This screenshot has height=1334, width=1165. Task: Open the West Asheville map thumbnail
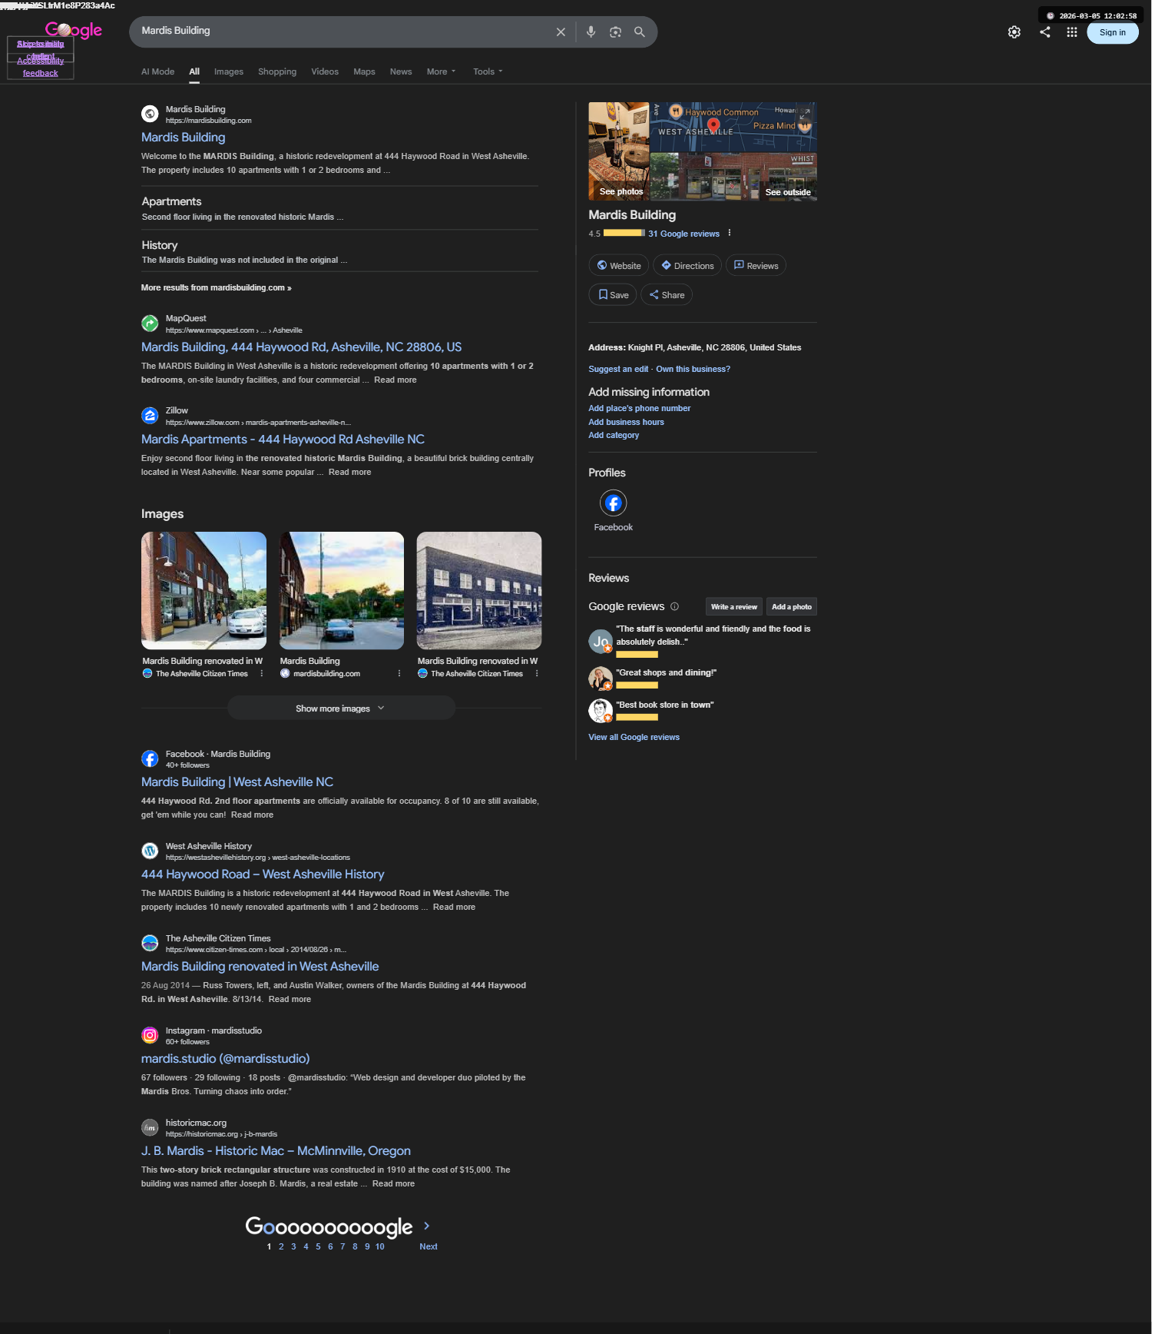coord(733,127)
